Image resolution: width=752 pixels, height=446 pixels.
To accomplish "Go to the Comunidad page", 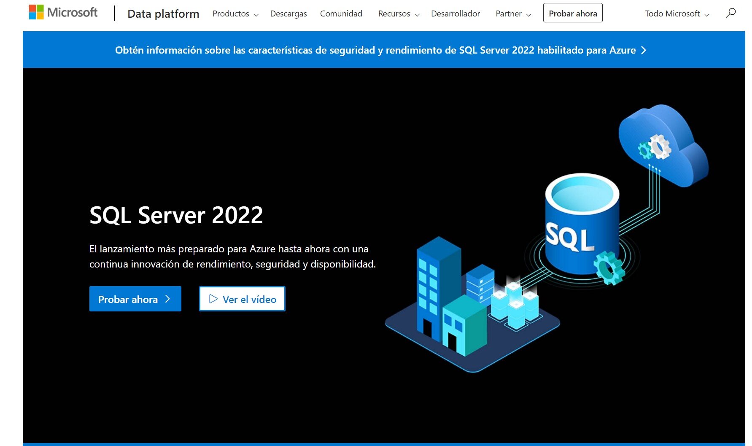I will (341, 14).
